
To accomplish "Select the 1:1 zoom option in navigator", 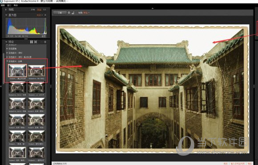I will [44, 10].
